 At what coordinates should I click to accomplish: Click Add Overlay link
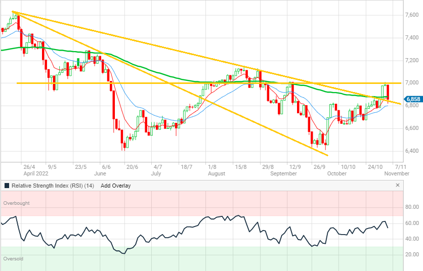pos(115,186)
